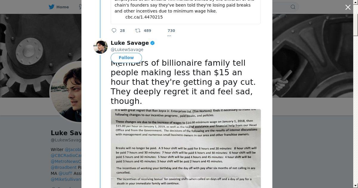Screen dimensions: 358x188
Task: Click the blue verified badge
Action: point(152,43)
